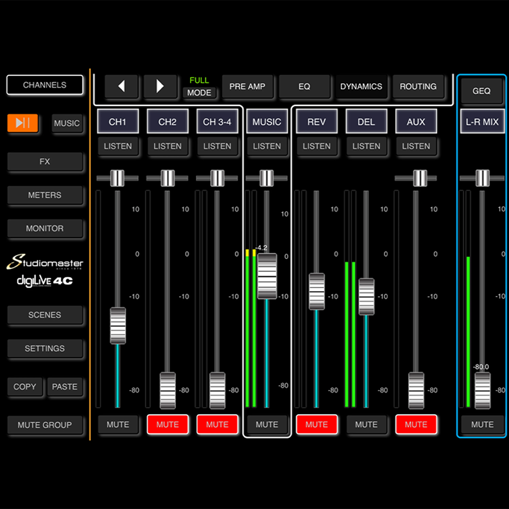
Task: Unmute the CH 3-4 channel
Action: pyautogui.click(x=217, y=425)
